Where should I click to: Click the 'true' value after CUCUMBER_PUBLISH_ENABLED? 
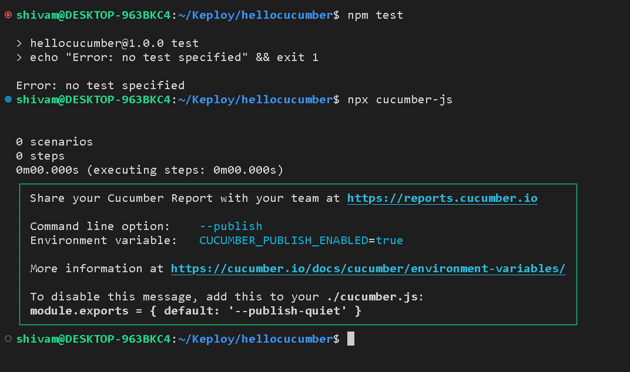pyautogui.click(x=389, y=241)
